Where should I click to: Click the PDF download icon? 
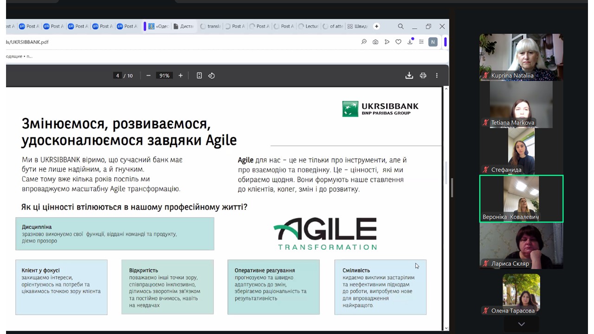point(409,76)
